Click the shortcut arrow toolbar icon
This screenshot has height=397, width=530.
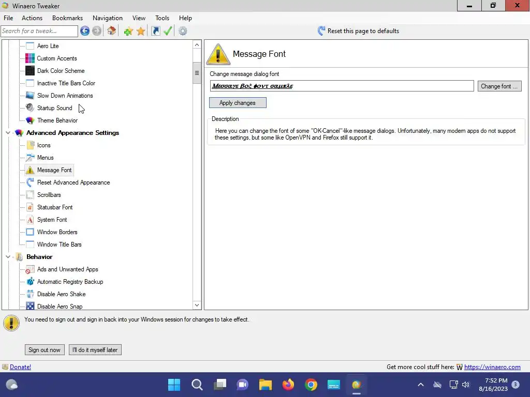tap(155, 31)
